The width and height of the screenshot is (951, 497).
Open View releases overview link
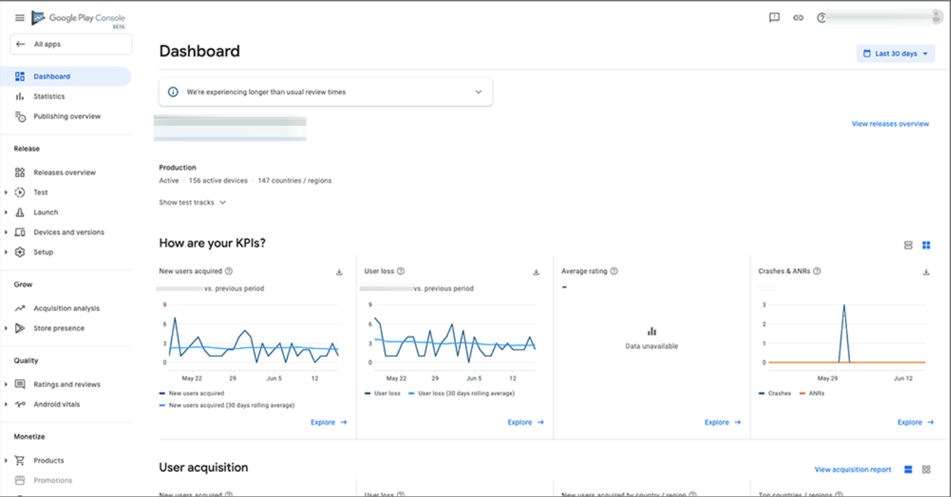(x=890, y=124)
